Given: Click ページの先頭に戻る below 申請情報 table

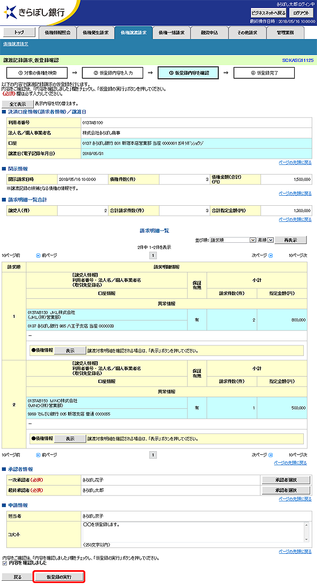Looking at the screenshot, I should [295, 552].
